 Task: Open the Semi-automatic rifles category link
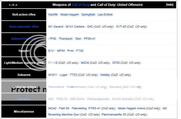pyautogui.click(x=24, y=27)
